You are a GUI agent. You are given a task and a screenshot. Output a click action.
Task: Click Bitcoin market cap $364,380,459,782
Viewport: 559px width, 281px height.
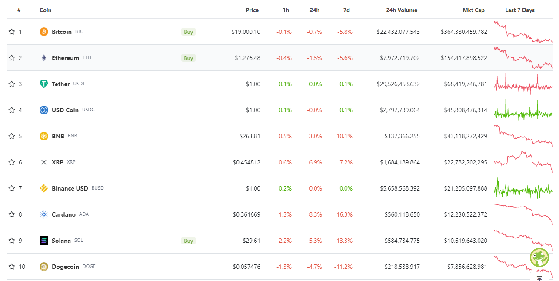464,32
